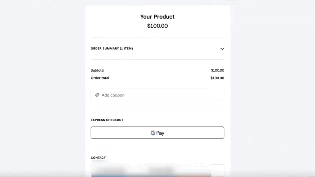Open the ORDER SUMMARY (1 ITEM) section
The height and width of the screenshot is (177, 315).
[112, 48]
